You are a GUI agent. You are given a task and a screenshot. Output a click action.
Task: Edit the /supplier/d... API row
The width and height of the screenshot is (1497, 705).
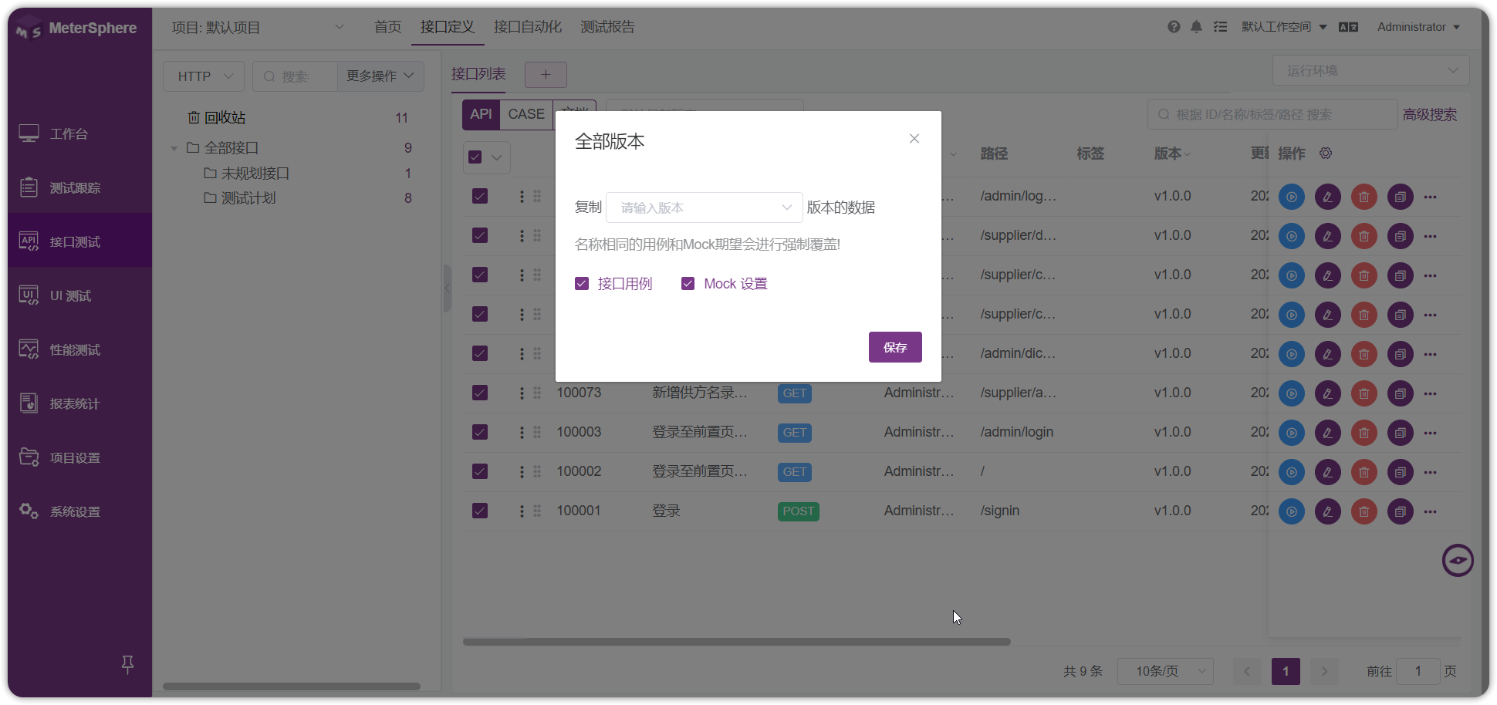click(x=1327, y=236)
